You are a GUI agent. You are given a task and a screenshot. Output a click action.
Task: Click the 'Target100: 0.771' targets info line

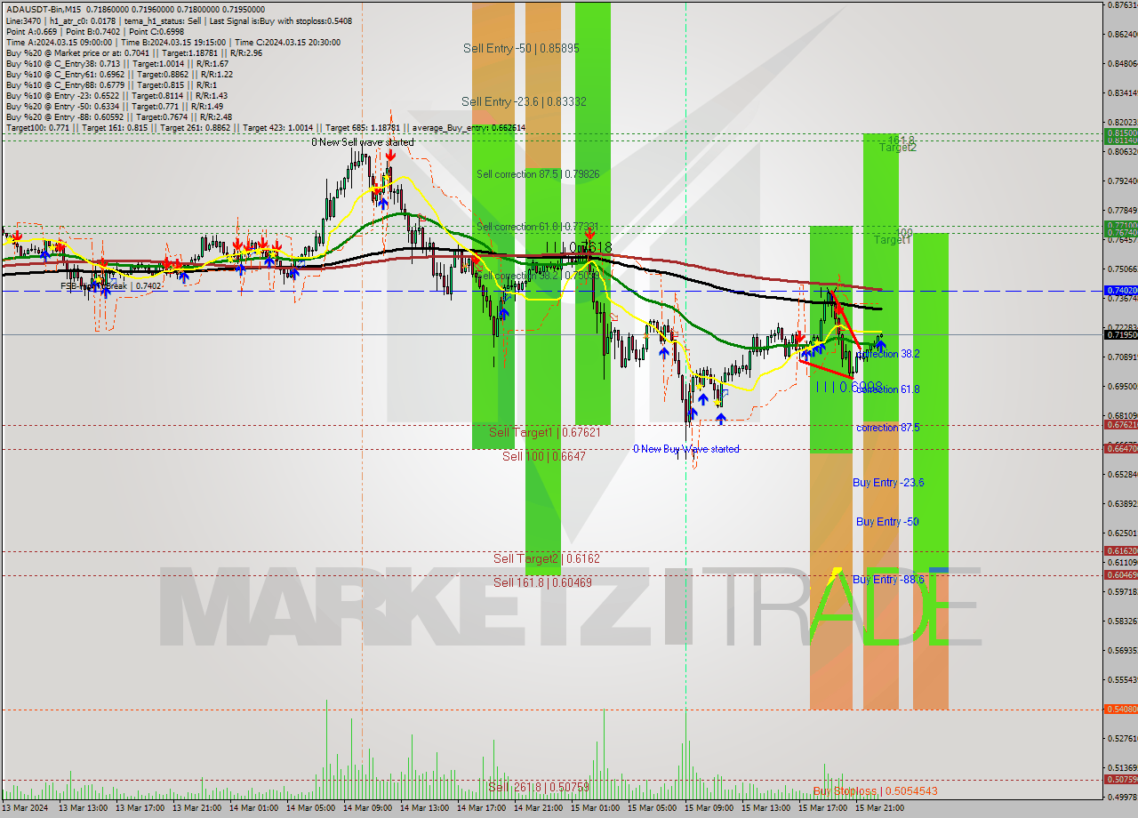pyautogui.click(x=265, y=128)
